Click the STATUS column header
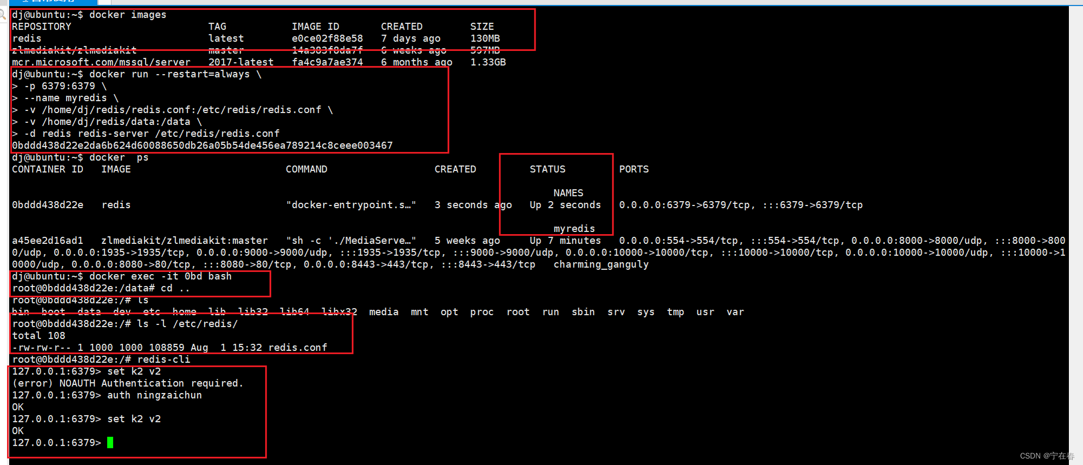This screenshot has height=465, width=1083. click(547, 169)
